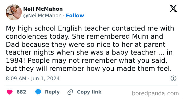The height and width of the screenshot is (99, 183).
Task: Click the chain link icon beside Copy link
Action: (x=70, y=92)
